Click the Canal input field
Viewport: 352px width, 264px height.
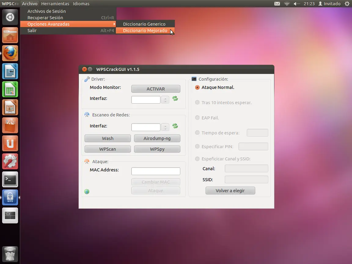(x=247, y=168)
